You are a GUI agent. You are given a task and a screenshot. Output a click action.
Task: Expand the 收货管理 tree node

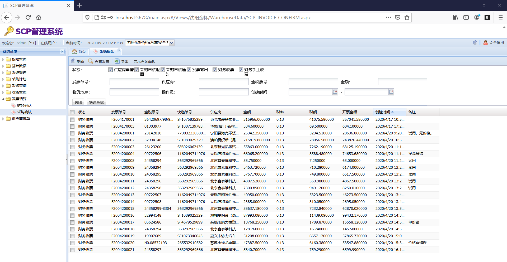pyautogui.click(x=3, y=92)
